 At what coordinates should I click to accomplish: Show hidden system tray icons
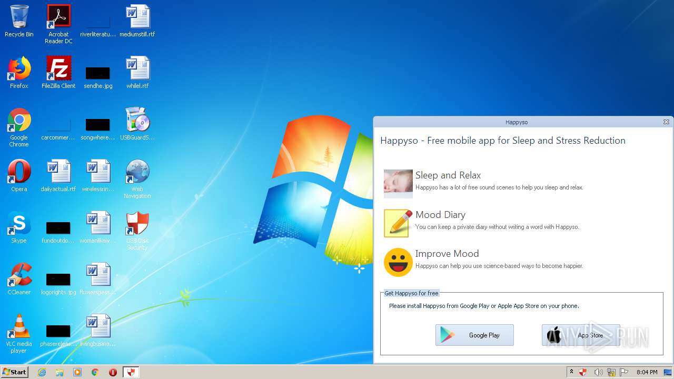[x=571, y=372]
